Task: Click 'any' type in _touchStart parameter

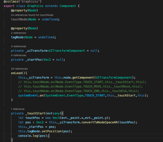Action: coord(57,113)
